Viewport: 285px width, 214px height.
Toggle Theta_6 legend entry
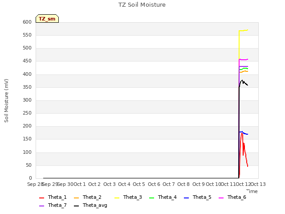(232, 197)
